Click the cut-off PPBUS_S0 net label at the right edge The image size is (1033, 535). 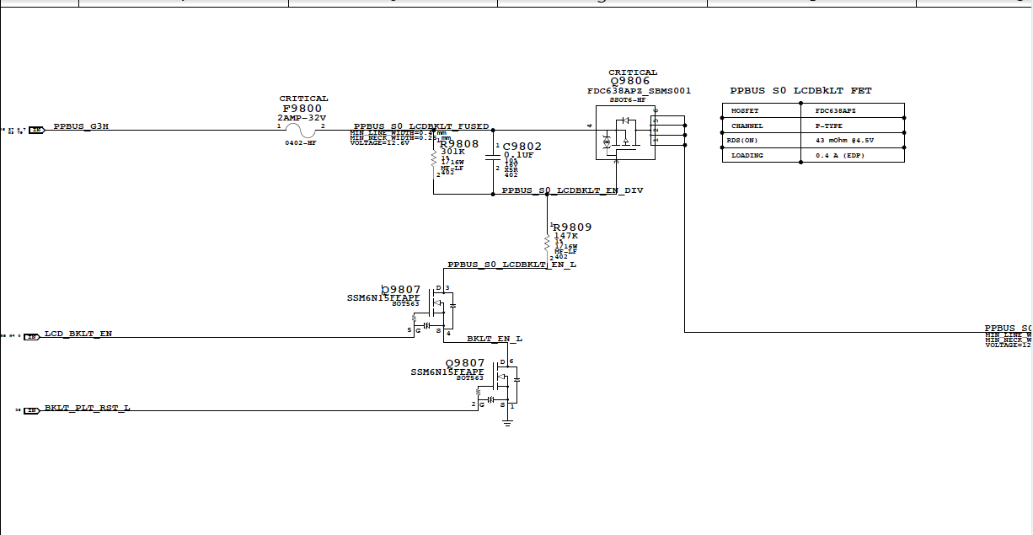click(x=1009, y=329)
